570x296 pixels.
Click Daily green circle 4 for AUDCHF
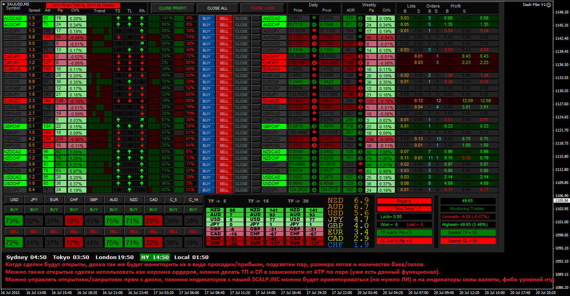pyautogui.click(x=314, y=25)
